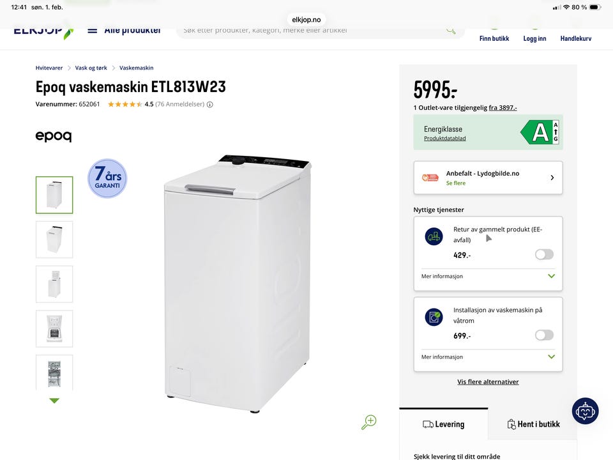Click the A energy class label
The width and height of the screenshot is (613, 460).
[540, 132]
